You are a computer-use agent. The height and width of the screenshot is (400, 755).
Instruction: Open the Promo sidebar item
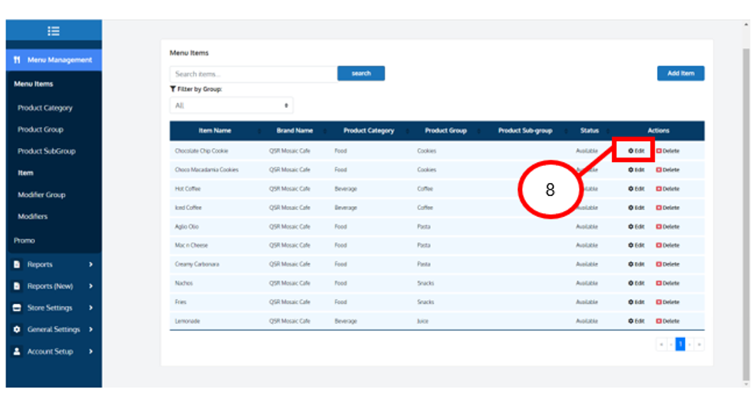(x=23, y=240)
